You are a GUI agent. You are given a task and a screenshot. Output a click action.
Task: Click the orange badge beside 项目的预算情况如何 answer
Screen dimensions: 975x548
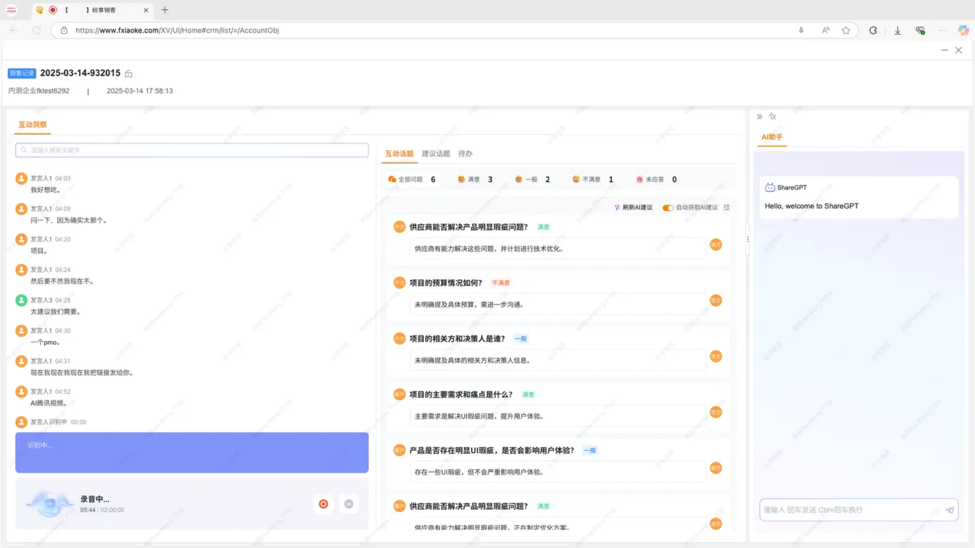716,301
